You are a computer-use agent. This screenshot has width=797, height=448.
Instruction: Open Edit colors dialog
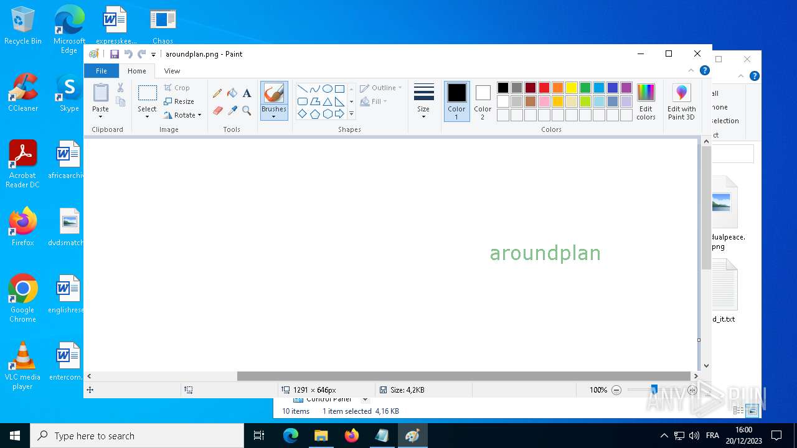pos(646,101)
